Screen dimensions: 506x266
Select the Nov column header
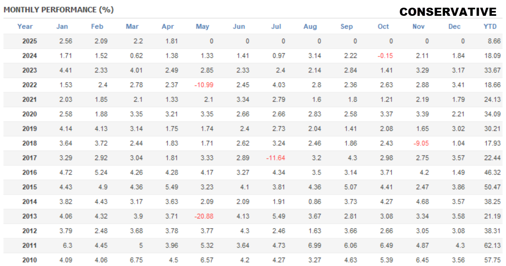(x=418, y=26)
